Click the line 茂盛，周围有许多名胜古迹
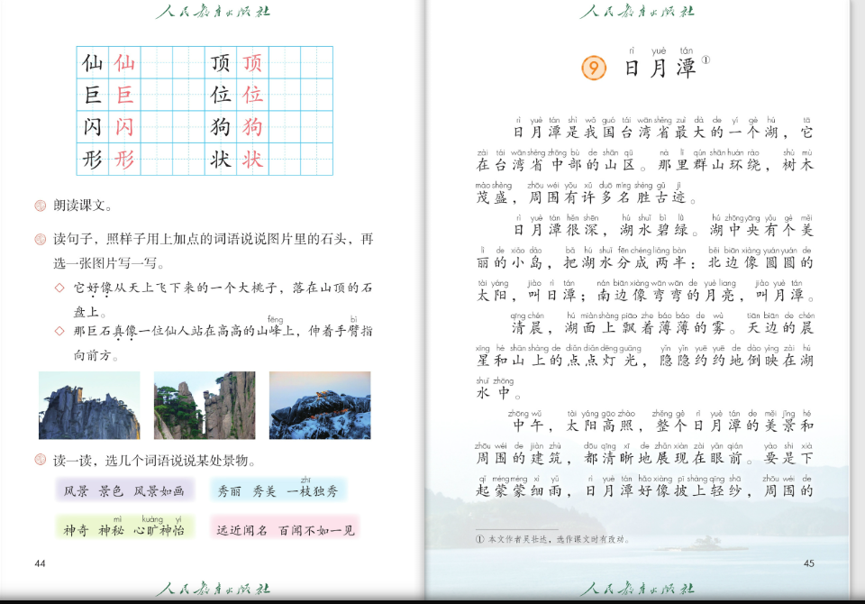The height and width of the screenshot is (604, 865). coord(587,197)
